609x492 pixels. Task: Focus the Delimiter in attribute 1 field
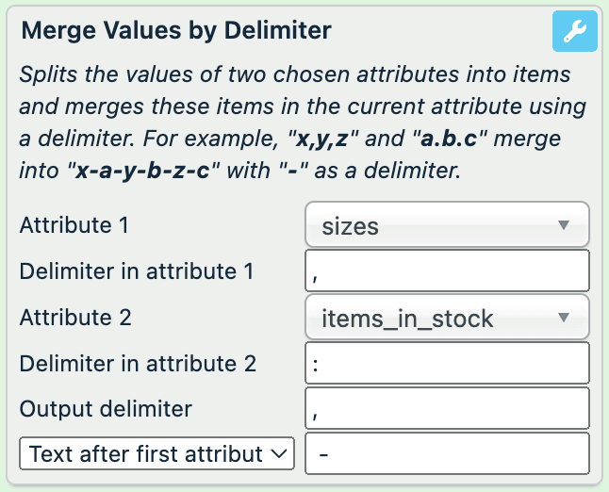pos(448,271)
